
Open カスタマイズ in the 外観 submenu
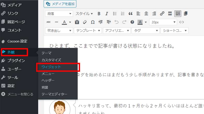coord(51,60)
